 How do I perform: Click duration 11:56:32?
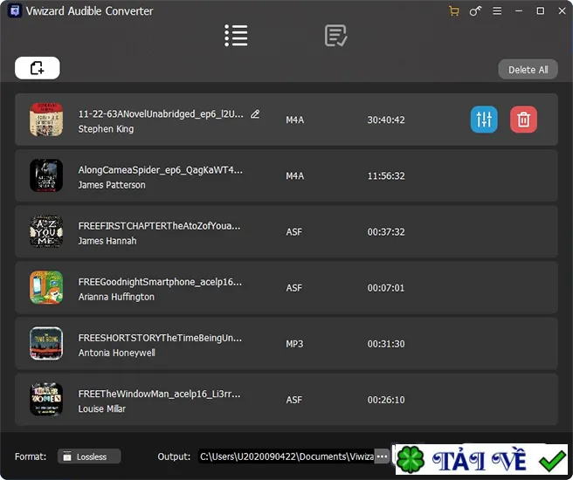point(386,176)
